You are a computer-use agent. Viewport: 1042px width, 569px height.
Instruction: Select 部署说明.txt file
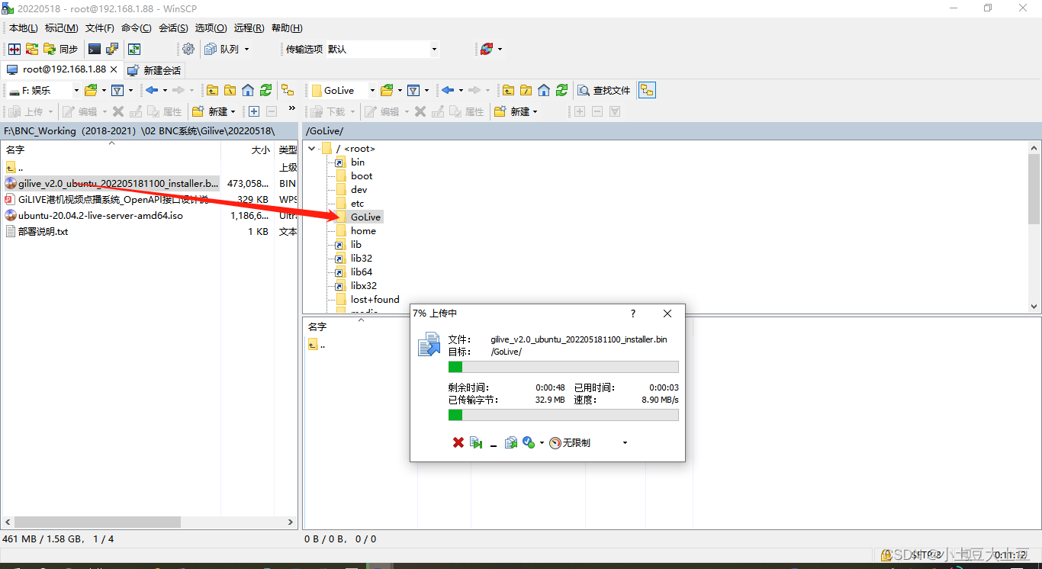tap(37, 231)
